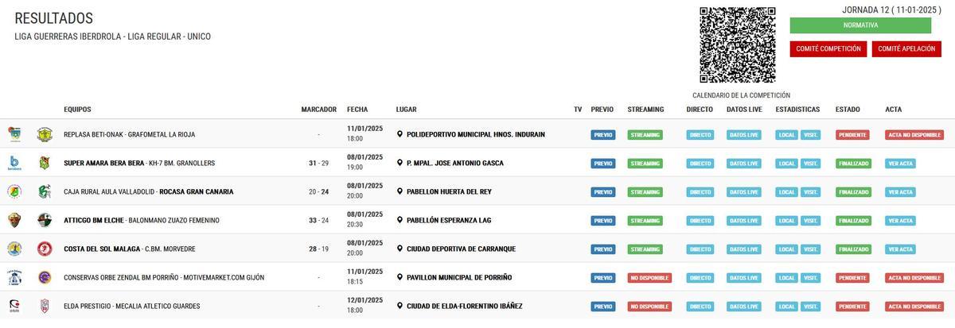Open Previo for Elda Prestigio match
Image resolution: width=955 pixels, height=328 pixels.
click(x=603, y=307)
